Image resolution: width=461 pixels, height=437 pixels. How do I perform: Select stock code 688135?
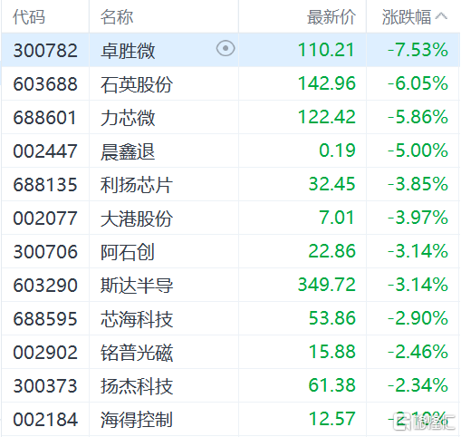point(45,184)
